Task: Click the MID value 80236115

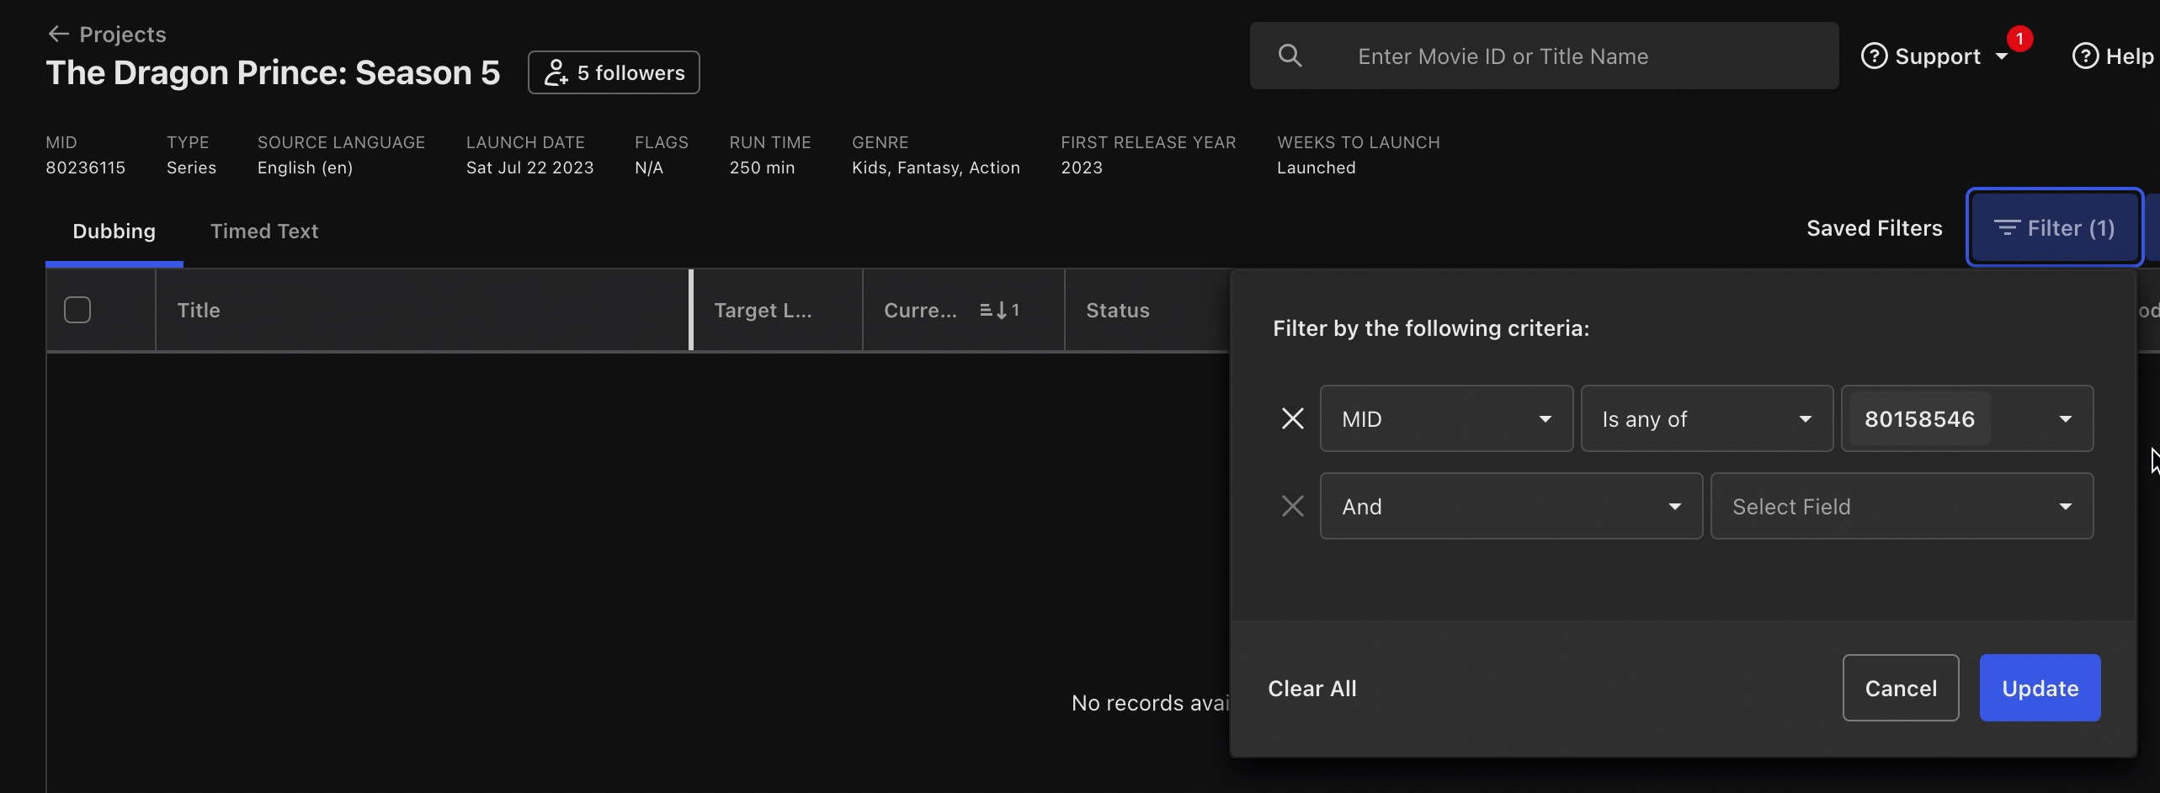Action: (85, 168)
